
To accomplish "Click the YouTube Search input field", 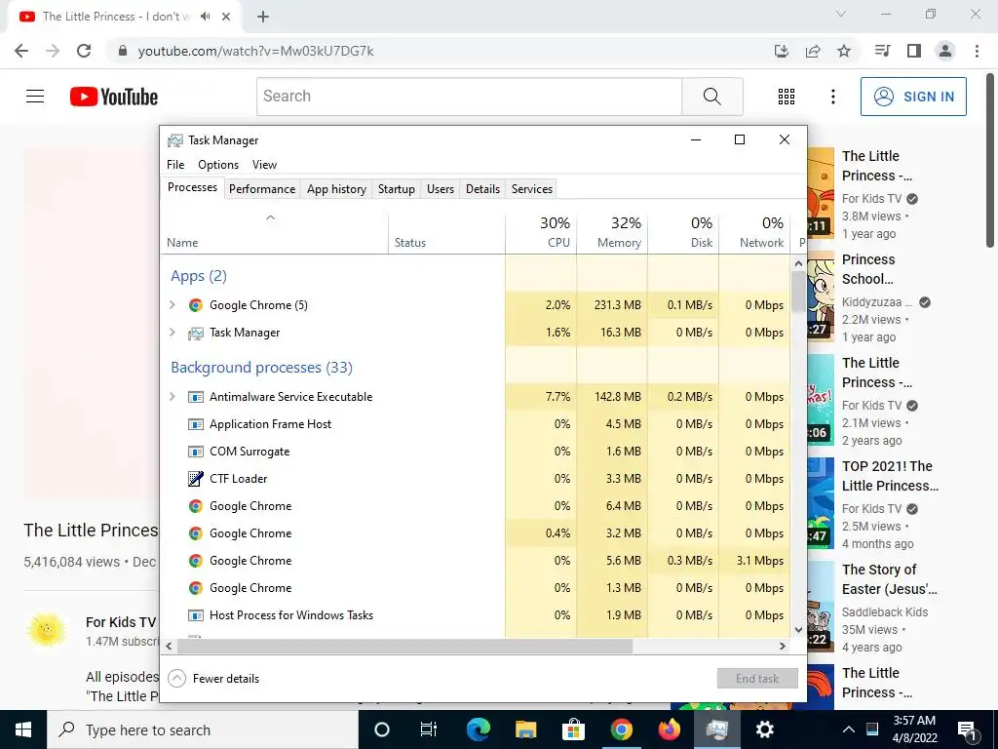I will coord(470,97).
